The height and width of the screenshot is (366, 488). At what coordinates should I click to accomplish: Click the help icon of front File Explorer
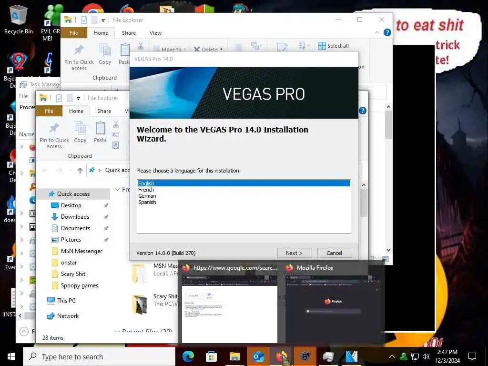(363, 111)
